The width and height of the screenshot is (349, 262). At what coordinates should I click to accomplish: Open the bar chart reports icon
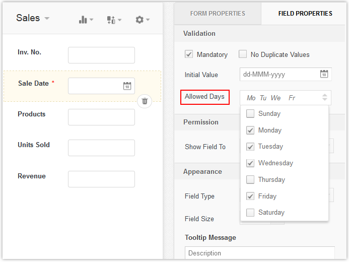click(86, 20)
